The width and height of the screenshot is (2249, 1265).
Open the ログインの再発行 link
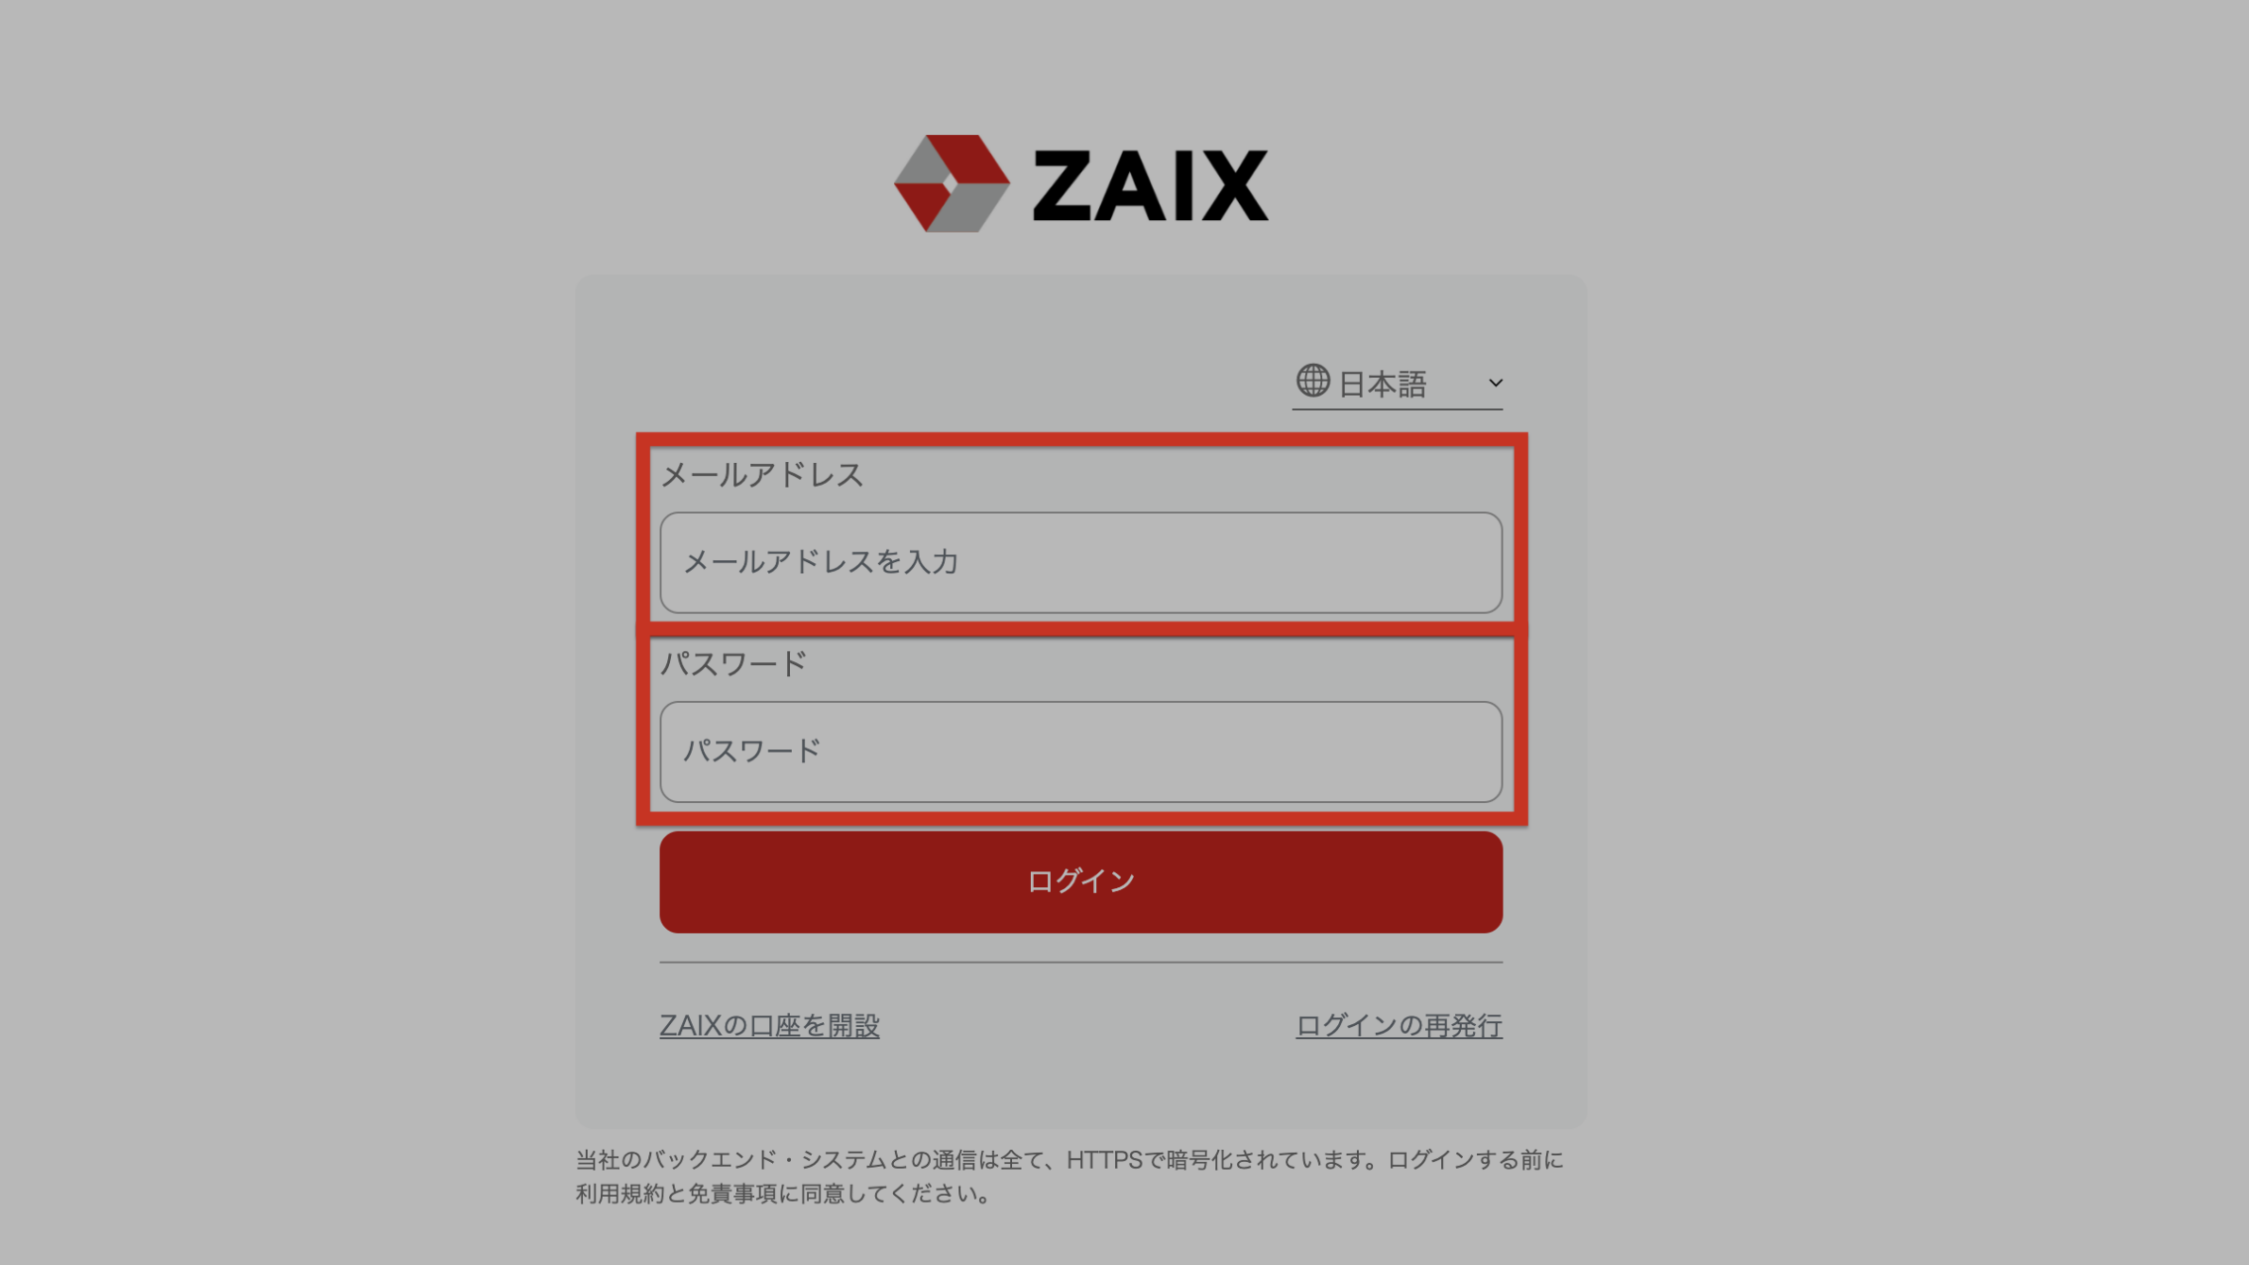pos(1399,1025)
